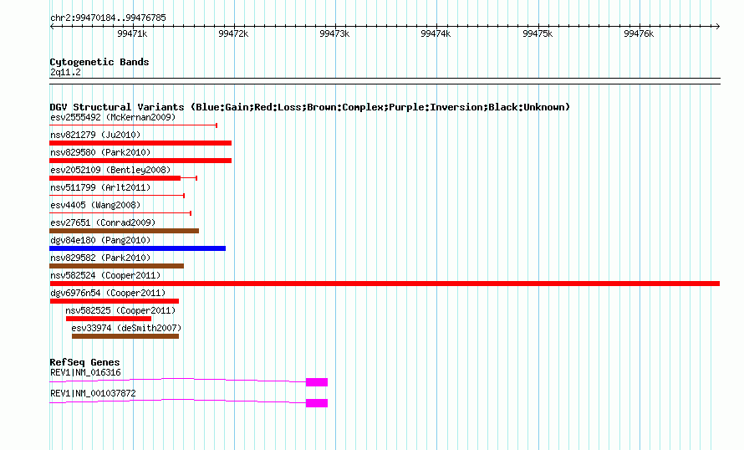Click the left arrow of the coordinate ruler
The width and height of the screenshot is (744, 450).
pos(52,26)
